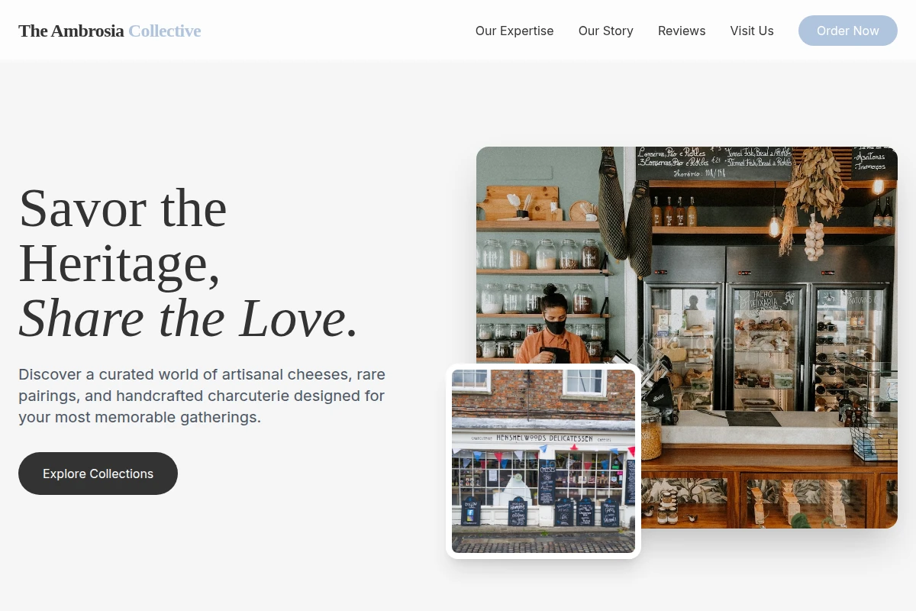The width and height of the screenshot is (916, 611).
Task: Click the Order Now button
Action: (x=848, y=31)
